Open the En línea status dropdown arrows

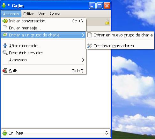pos(107,133)
